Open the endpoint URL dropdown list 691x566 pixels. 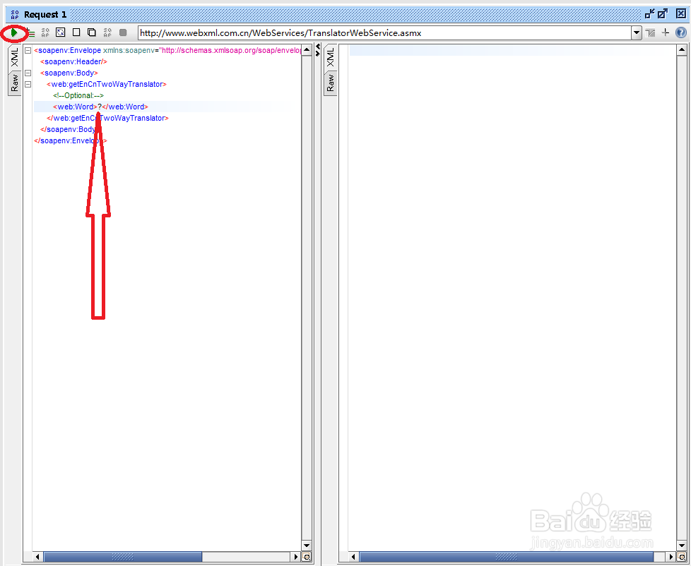point(637,33)
